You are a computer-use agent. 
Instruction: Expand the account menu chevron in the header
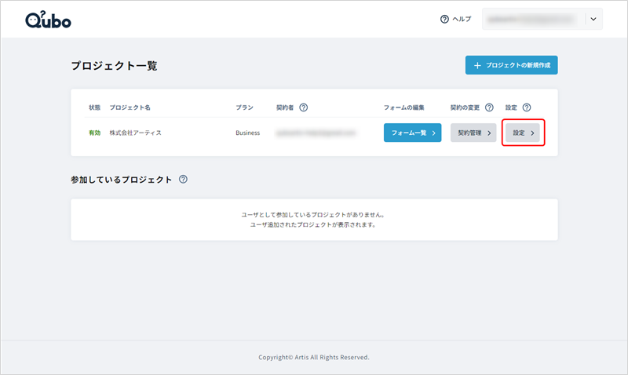[x=593, y=20]
